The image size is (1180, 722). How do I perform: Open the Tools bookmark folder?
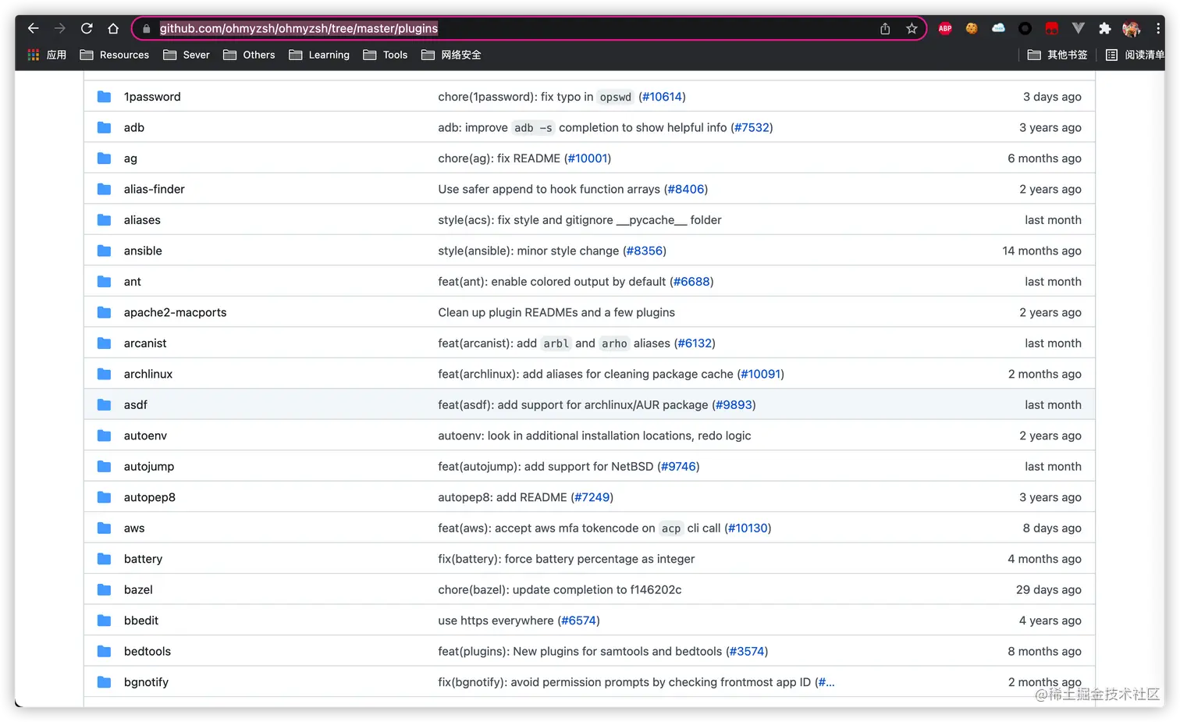[386, 55]
